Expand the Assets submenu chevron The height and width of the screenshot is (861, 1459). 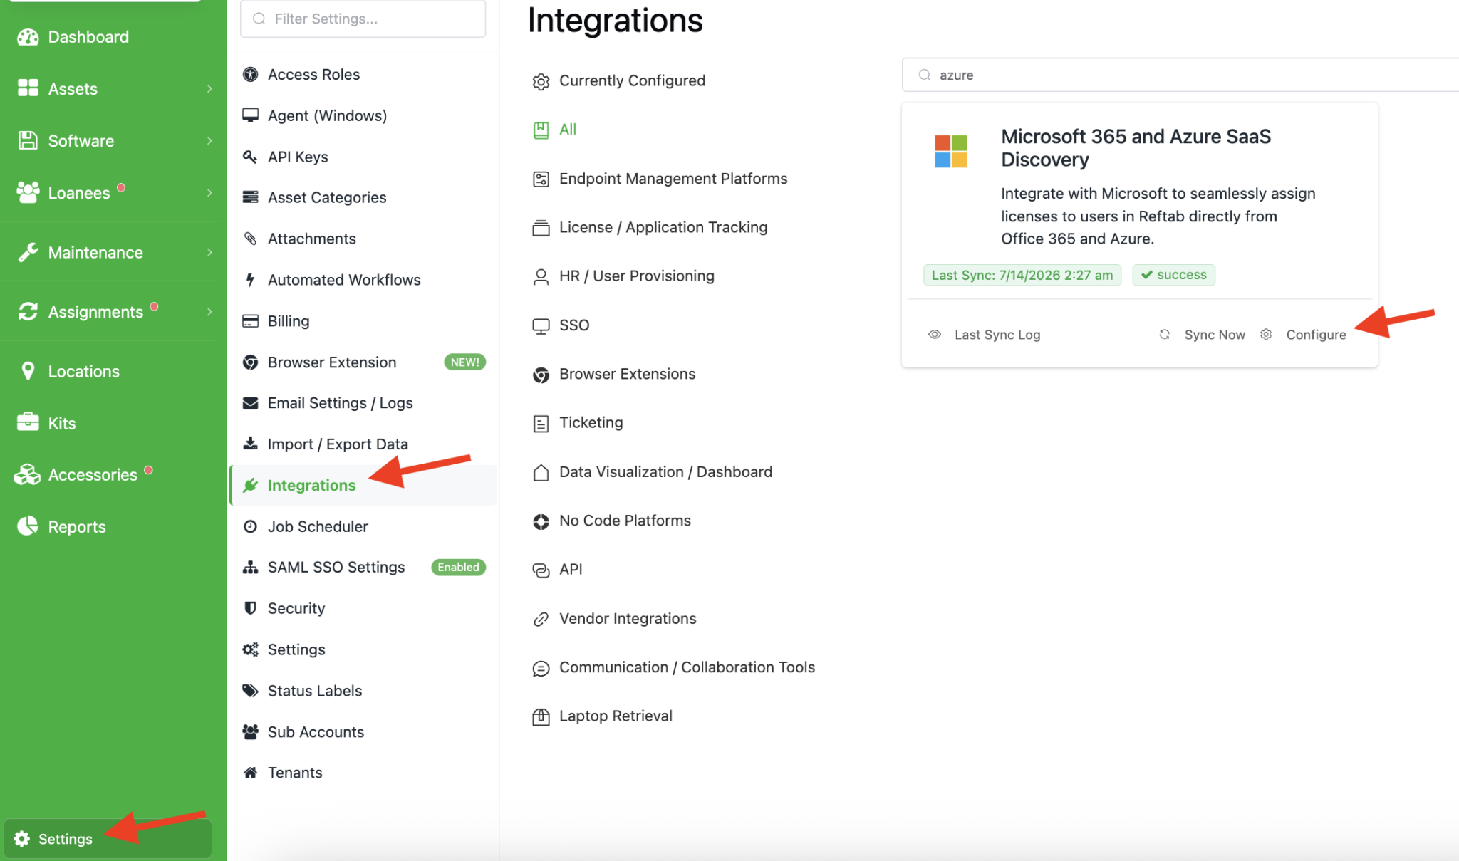click(209, 88)
